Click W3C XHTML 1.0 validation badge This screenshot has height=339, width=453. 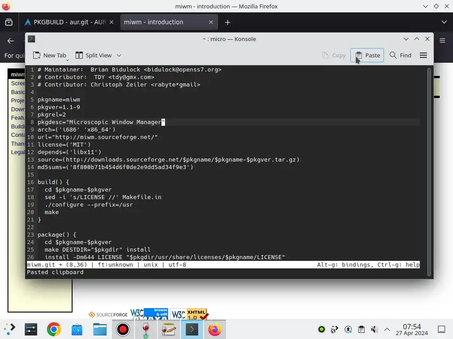[x=189, y=314]
